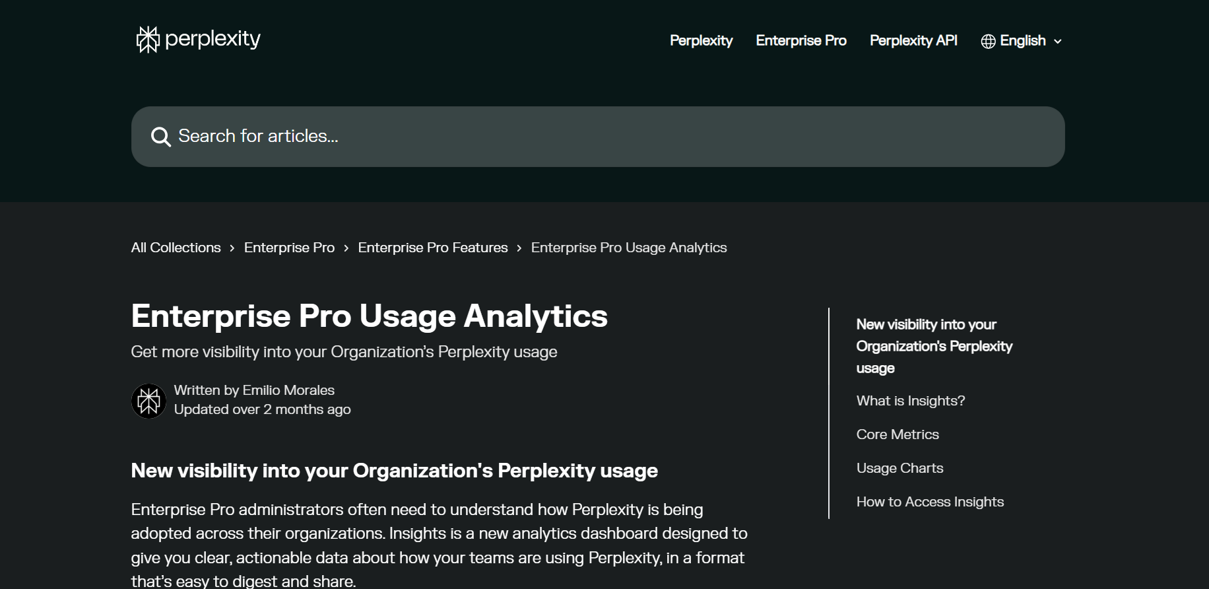Click the globe language icon
This screenshot has height=589, width=1209.
click(988, 41)
